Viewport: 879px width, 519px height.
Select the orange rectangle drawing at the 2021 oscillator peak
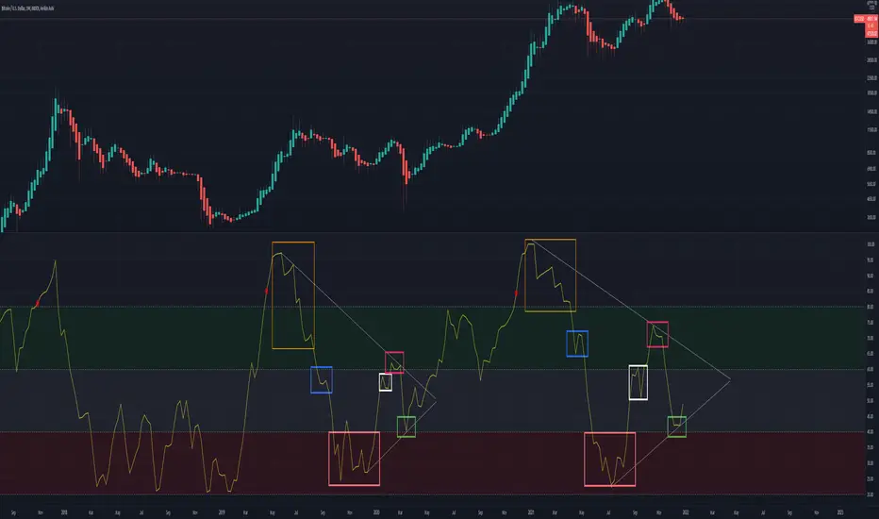click(x=550, y=275)
